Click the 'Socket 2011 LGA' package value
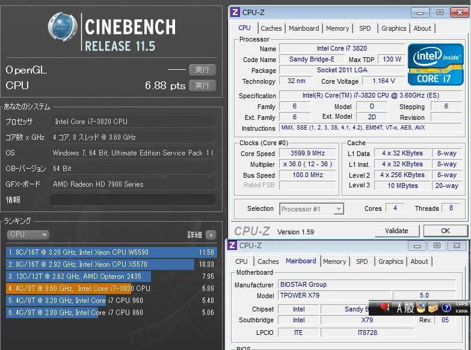471x350 pixels. [342, 70]
